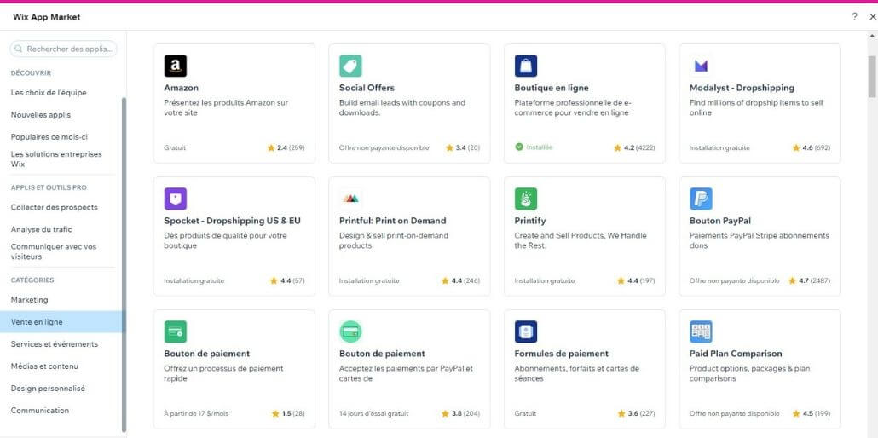Select Médias et contenu category

click(x=45, y=366)
